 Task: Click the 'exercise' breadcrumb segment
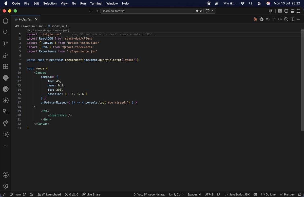29,26
